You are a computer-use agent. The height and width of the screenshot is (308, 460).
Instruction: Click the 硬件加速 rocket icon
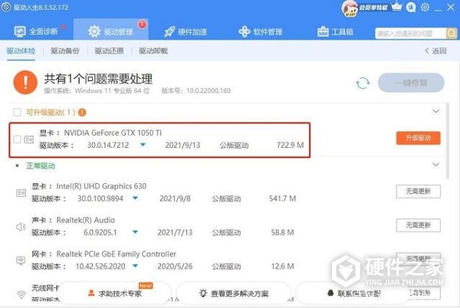pyautogui.click(x=169, y=31)
